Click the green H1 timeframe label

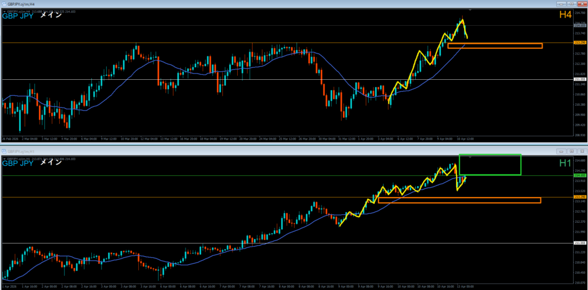tap(565, 163)
